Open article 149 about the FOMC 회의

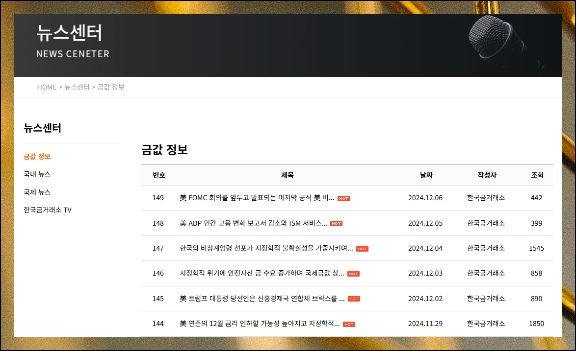click(257, 198)
